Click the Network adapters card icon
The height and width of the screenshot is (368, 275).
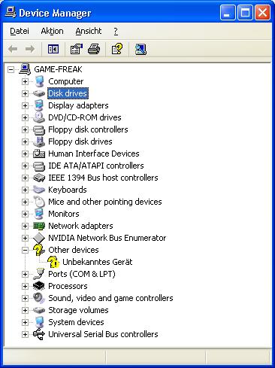[x=39, y=226]
